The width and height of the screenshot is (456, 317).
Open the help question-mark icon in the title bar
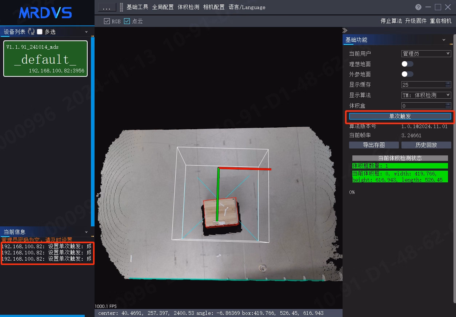(418, 7)
